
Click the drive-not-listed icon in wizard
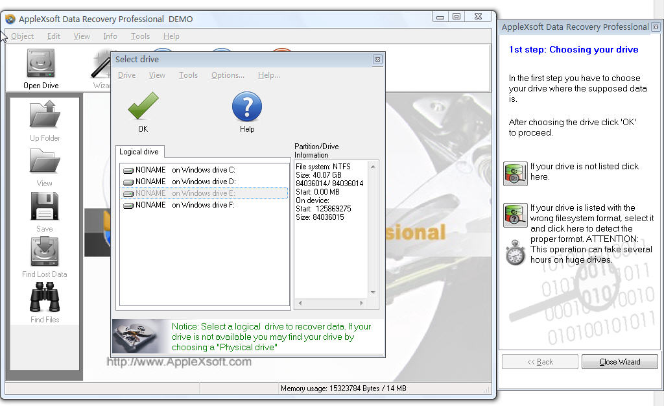[x=516, y=174]
